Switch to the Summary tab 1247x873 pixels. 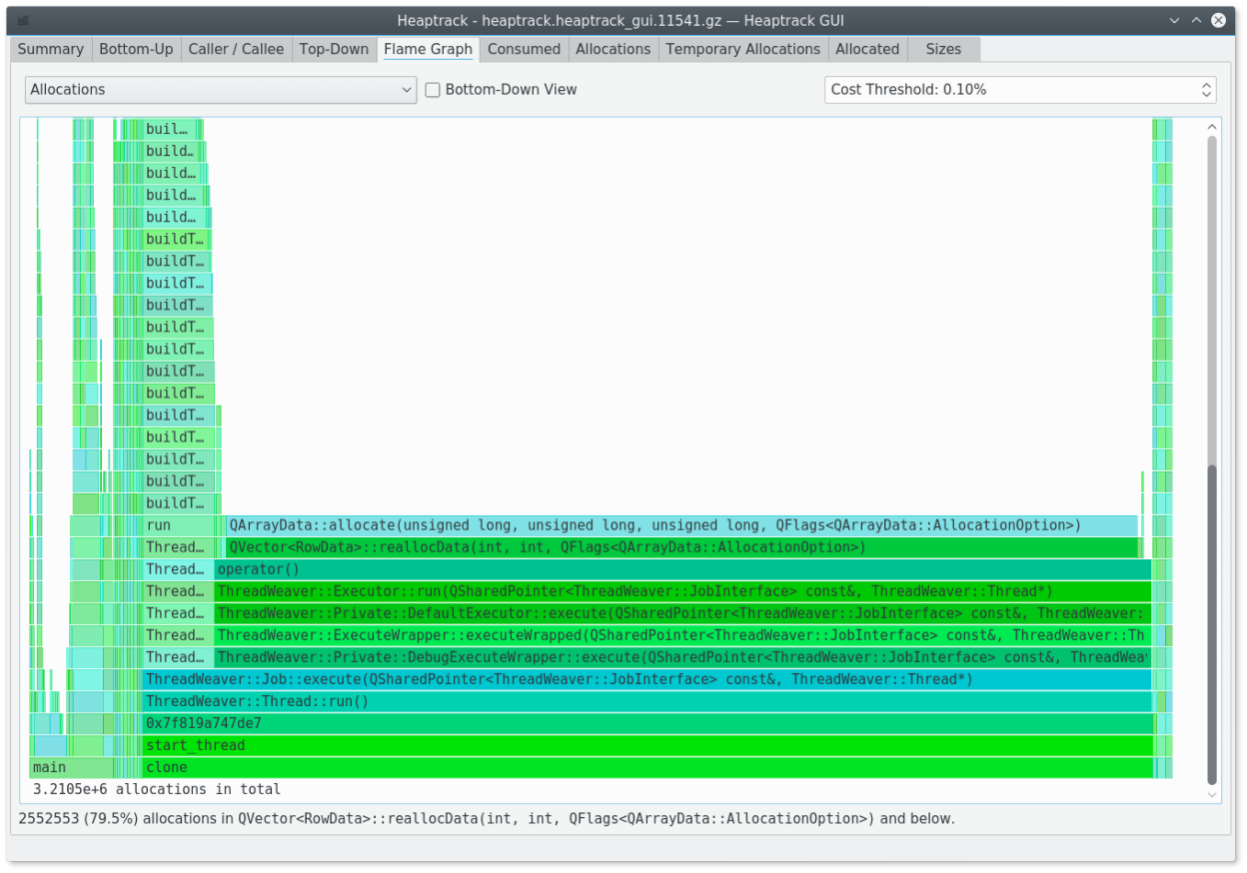click(x=50, y=49)
